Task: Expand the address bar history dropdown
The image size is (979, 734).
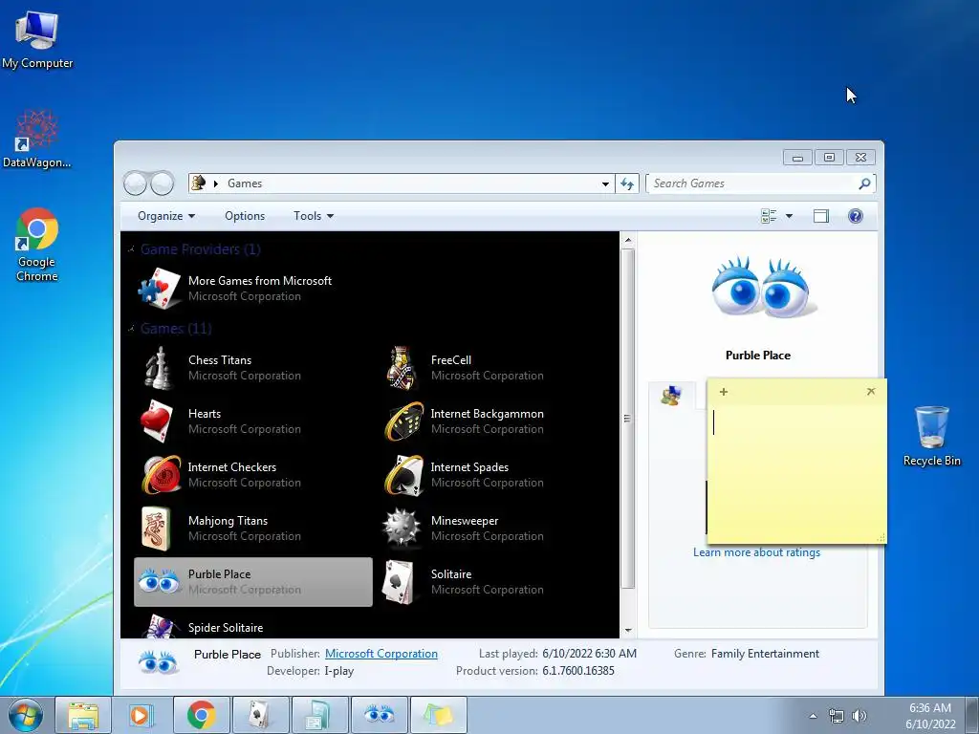Action: [x=605, y=183]
